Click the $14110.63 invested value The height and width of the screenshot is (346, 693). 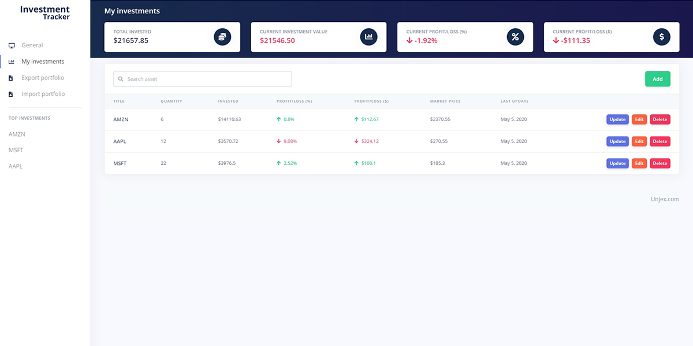[x=229, y=119]
